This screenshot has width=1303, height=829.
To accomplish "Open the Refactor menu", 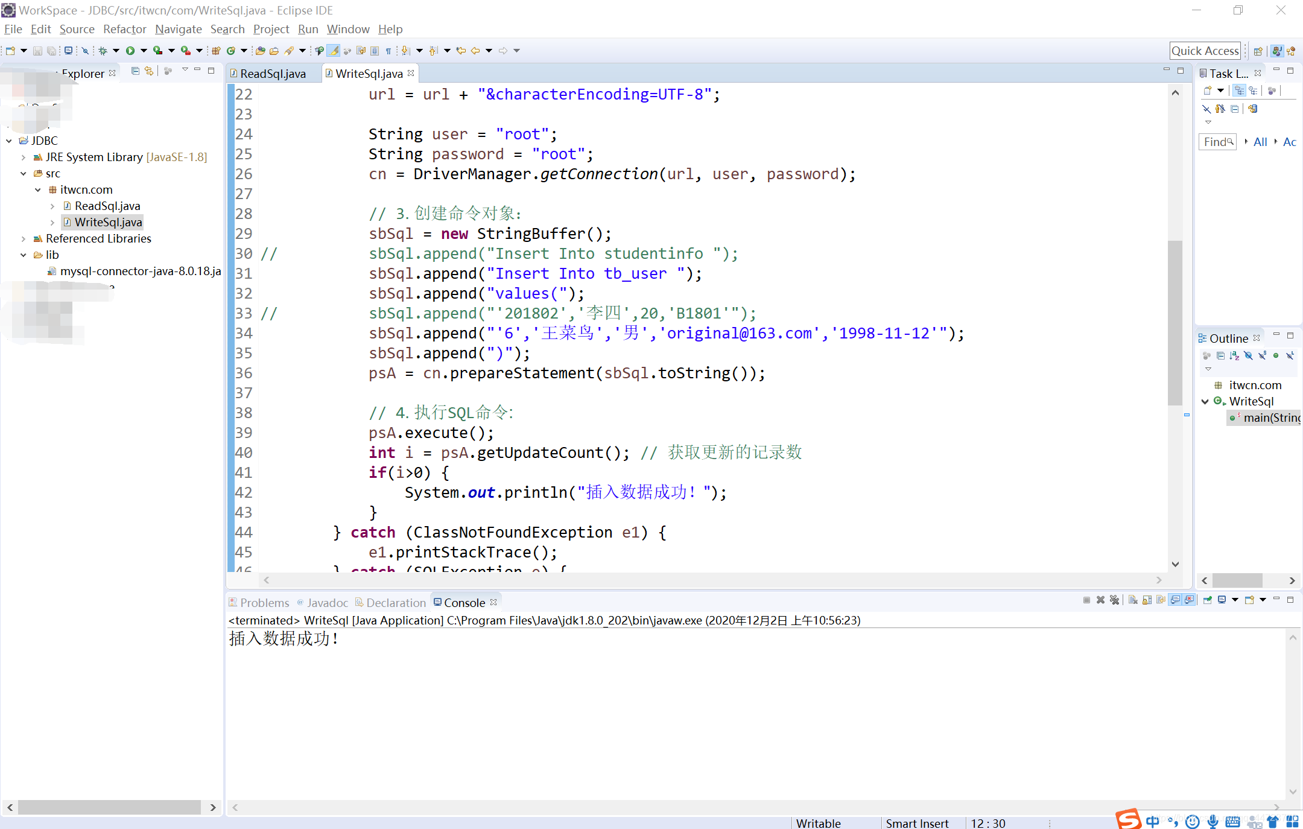I will pyautogui.click(x=124, y=29).
